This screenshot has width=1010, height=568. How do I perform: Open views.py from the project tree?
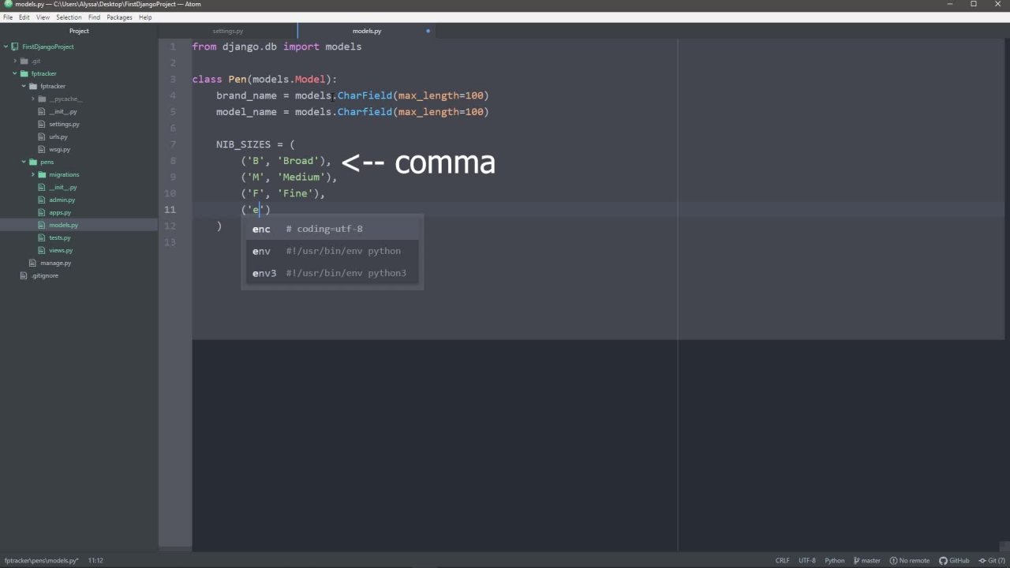(61, 250)
